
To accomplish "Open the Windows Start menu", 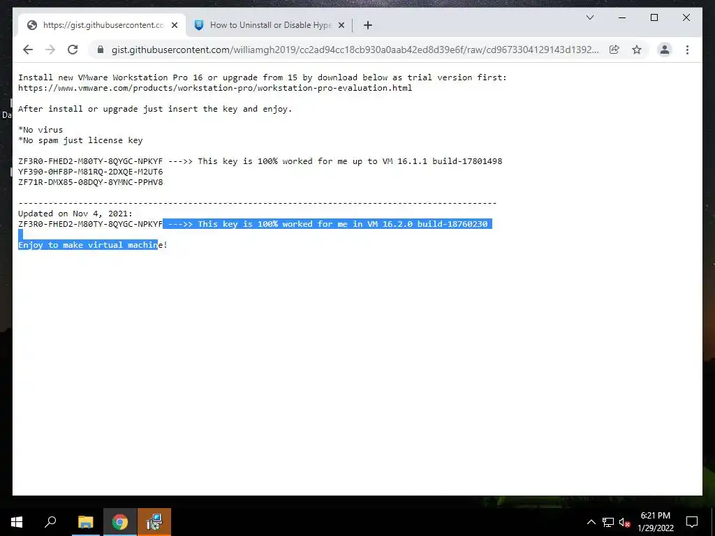I will pos(17,522).
